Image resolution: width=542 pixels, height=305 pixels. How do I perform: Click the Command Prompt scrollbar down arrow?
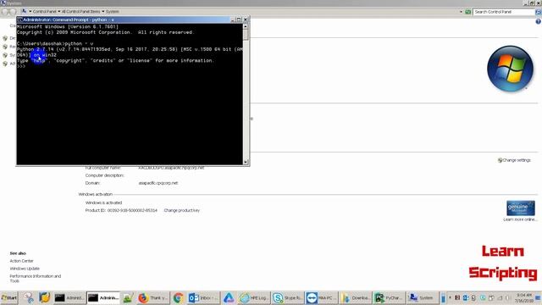(246, 162)
